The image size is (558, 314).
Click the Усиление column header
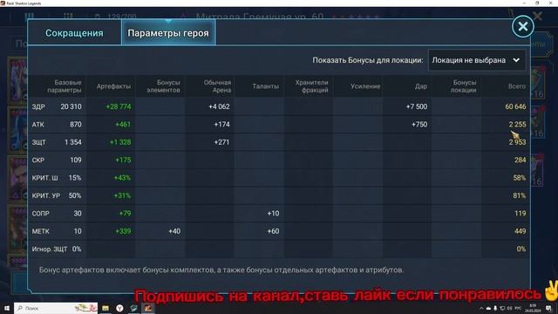[365, 86]
